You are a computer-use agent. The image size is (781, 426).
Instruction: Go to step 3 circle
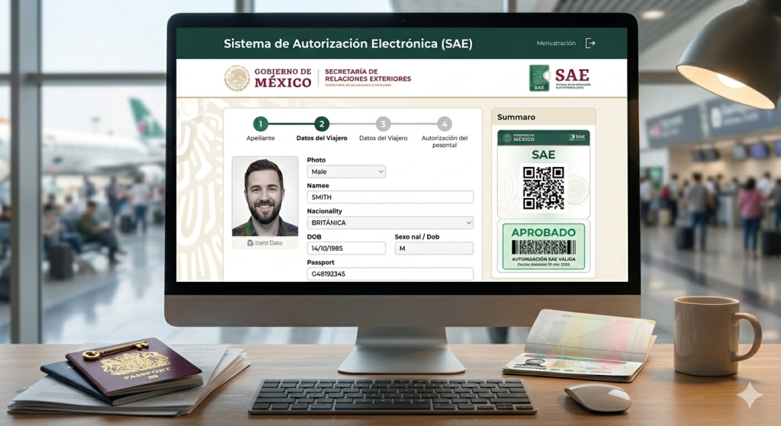(x=383, y=123)
